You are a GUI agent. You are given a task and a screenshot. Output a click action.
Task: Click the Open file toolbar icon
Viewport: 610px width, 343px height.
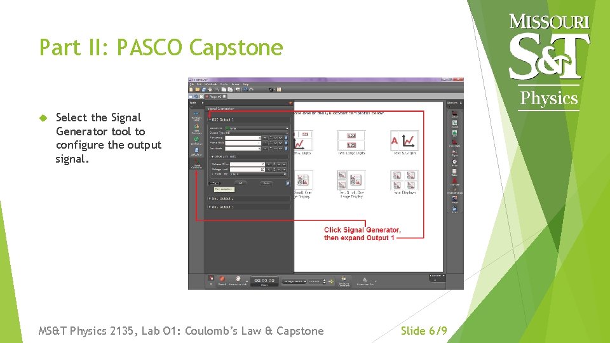pos(197,90)
